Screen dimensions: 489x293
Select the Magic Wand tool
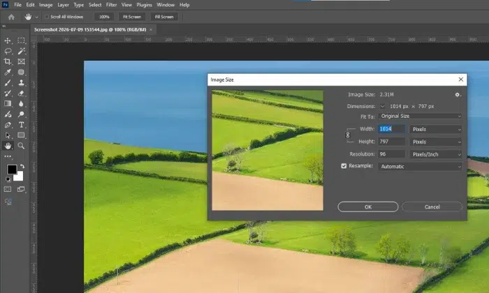(21, 51)
